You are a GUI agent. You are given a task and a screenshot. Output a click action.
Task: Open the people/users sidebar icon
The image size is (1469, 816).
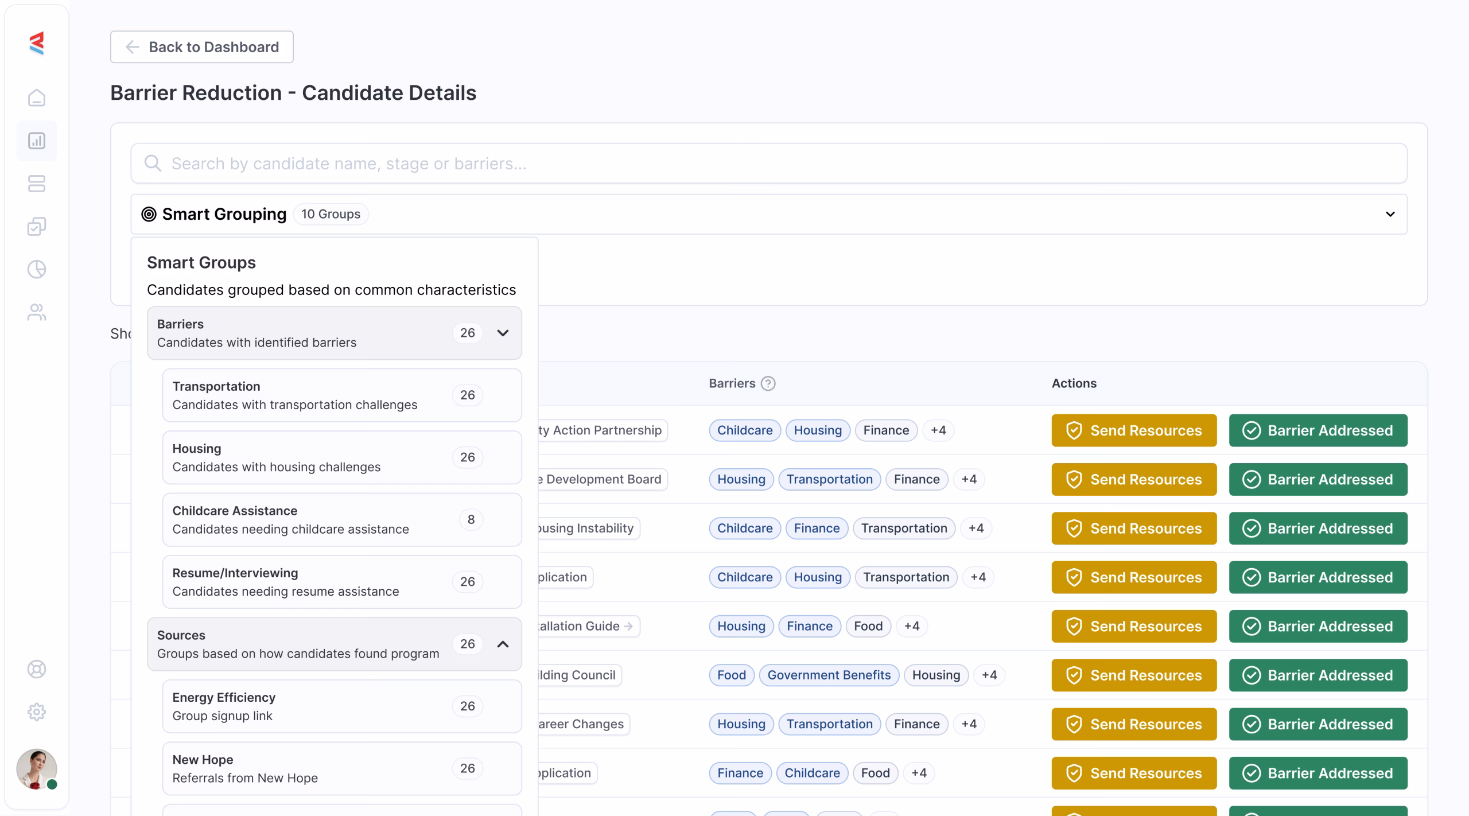[x=37, y=312]
